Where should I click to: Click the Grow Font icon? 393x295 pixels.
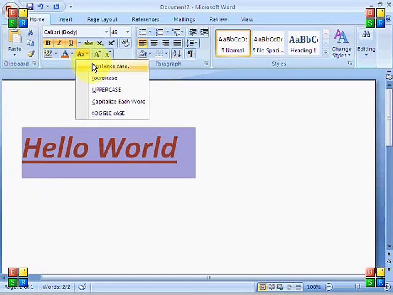97,54
